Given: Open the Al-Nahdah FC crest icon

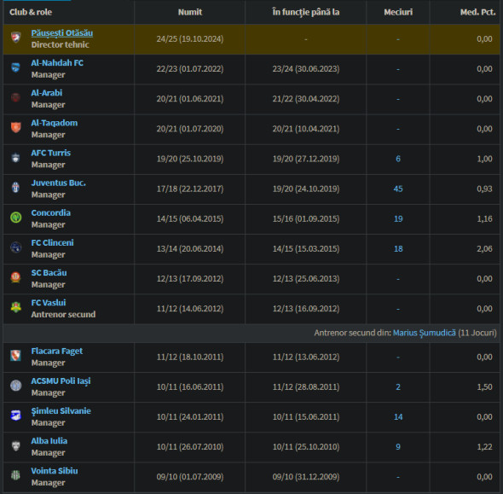Looking at the screenshot, I should (x=15, y=67).
